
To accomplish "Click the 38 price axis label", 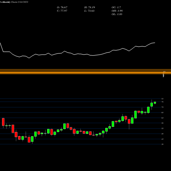I will (x=162, y=144).
